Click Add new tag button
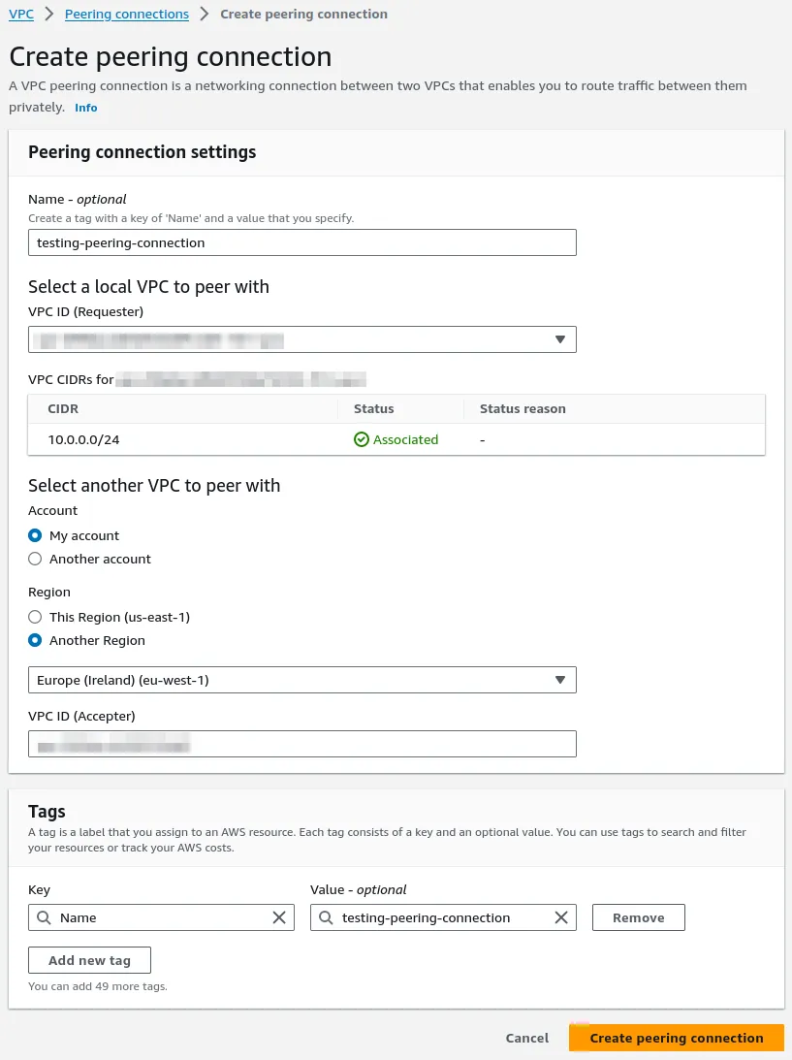Image resolution: width=792 pixels, height=1060 pixels. click(89, 960)
